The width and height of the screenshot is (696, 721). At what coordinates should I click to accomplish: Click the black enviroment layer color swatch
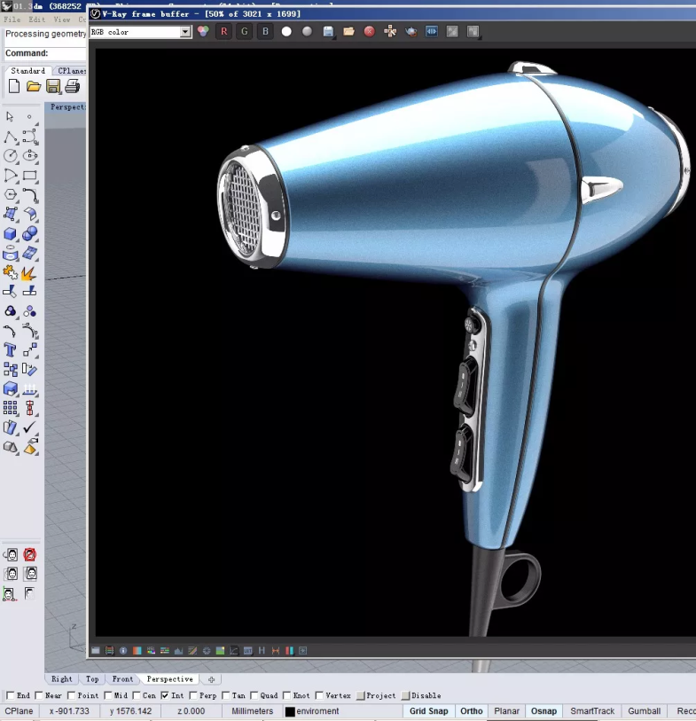pyautogui.click(x=290, y=711)
